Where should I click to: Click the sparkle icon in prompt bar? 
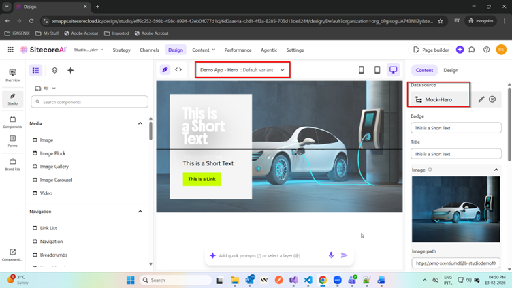pos(212,255)
